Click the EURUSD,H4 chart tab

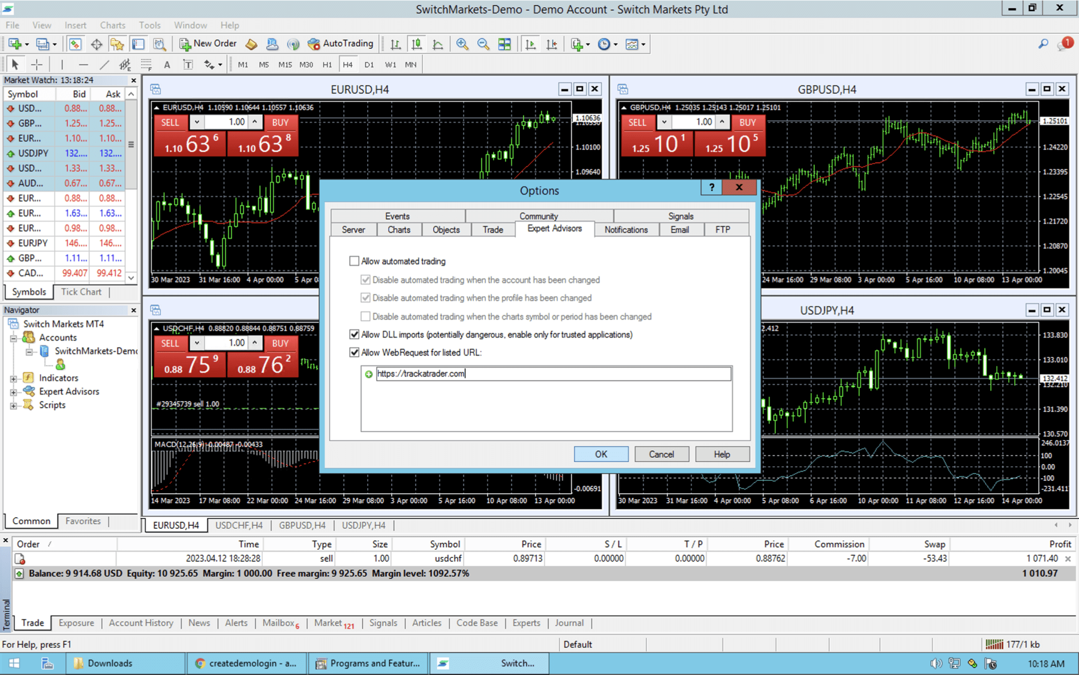tap(175, 525)
